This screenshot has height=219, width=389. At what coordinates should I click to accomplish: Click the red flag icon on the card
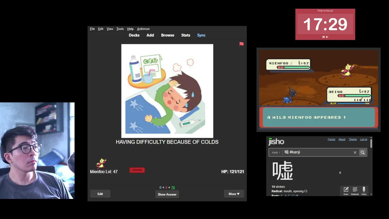(x=241, y=44)
